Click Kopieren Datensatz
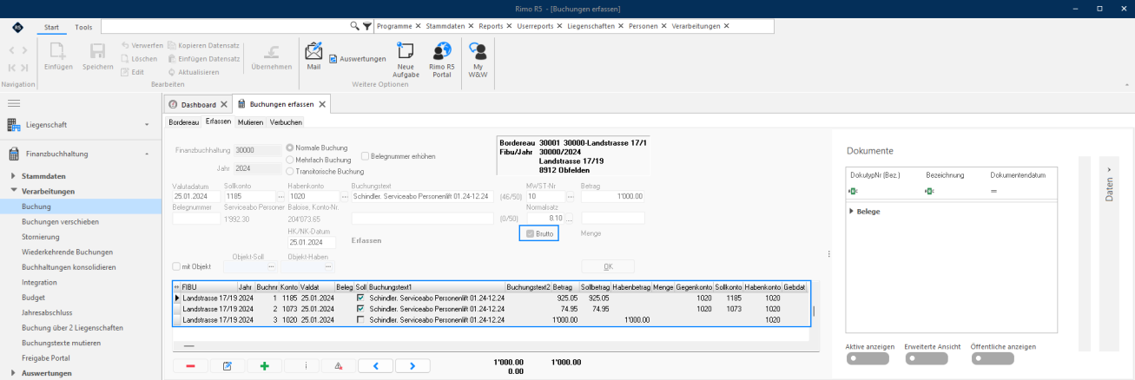 click(x=203, y=45)
